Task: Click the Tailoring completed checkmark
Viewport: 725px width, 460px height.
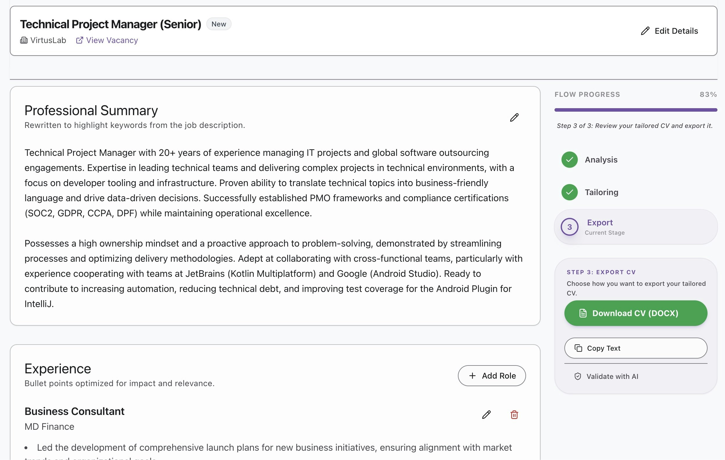Action: (x=569, y=192)
